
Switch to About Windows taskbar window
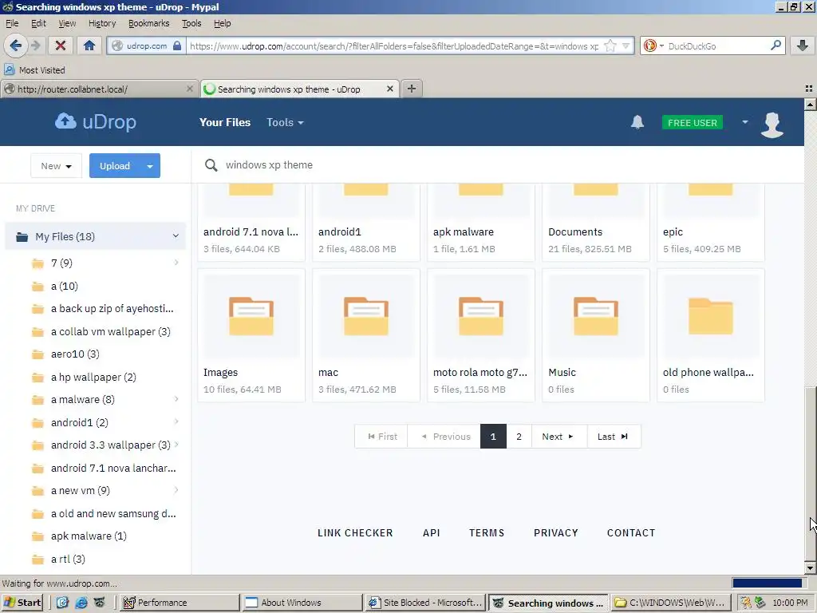coord(302,603)
